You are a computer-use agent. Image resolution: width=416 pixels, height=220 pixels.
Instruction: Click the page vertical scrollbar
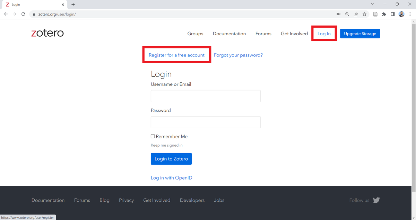[x=414, y=107]
